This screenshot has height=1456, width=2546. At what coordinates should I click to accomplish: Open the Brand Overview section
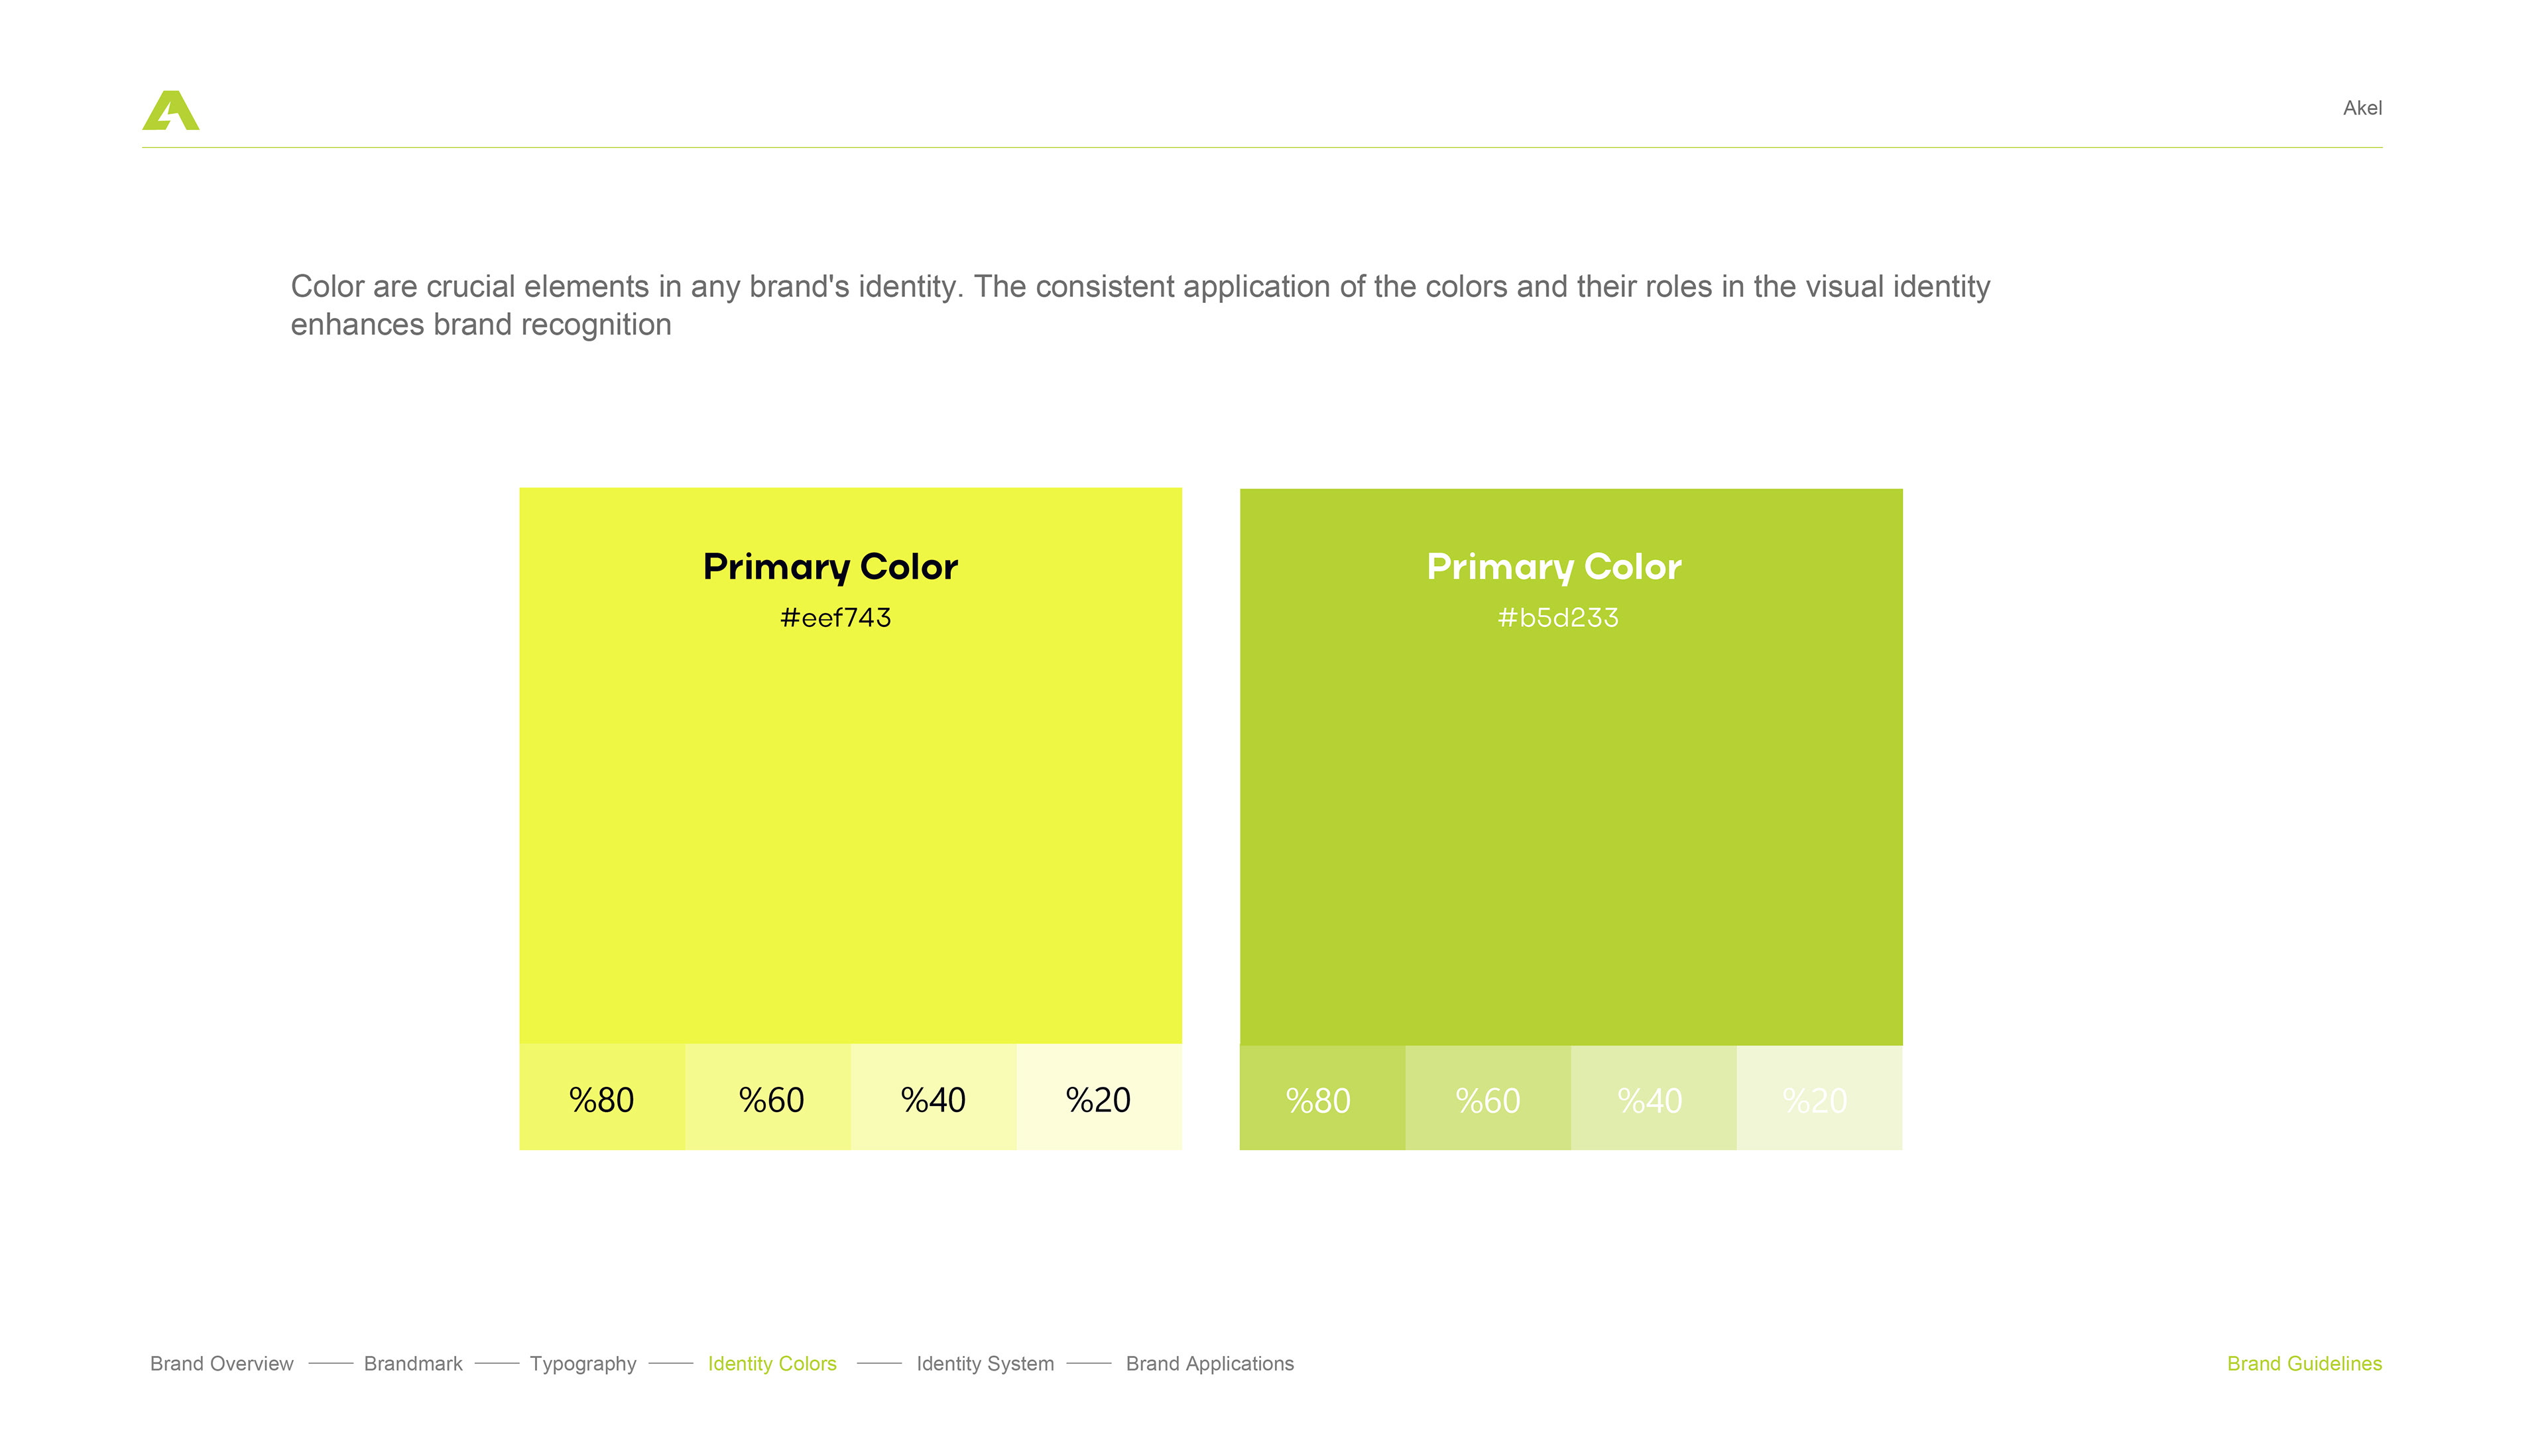point(221,1363)
